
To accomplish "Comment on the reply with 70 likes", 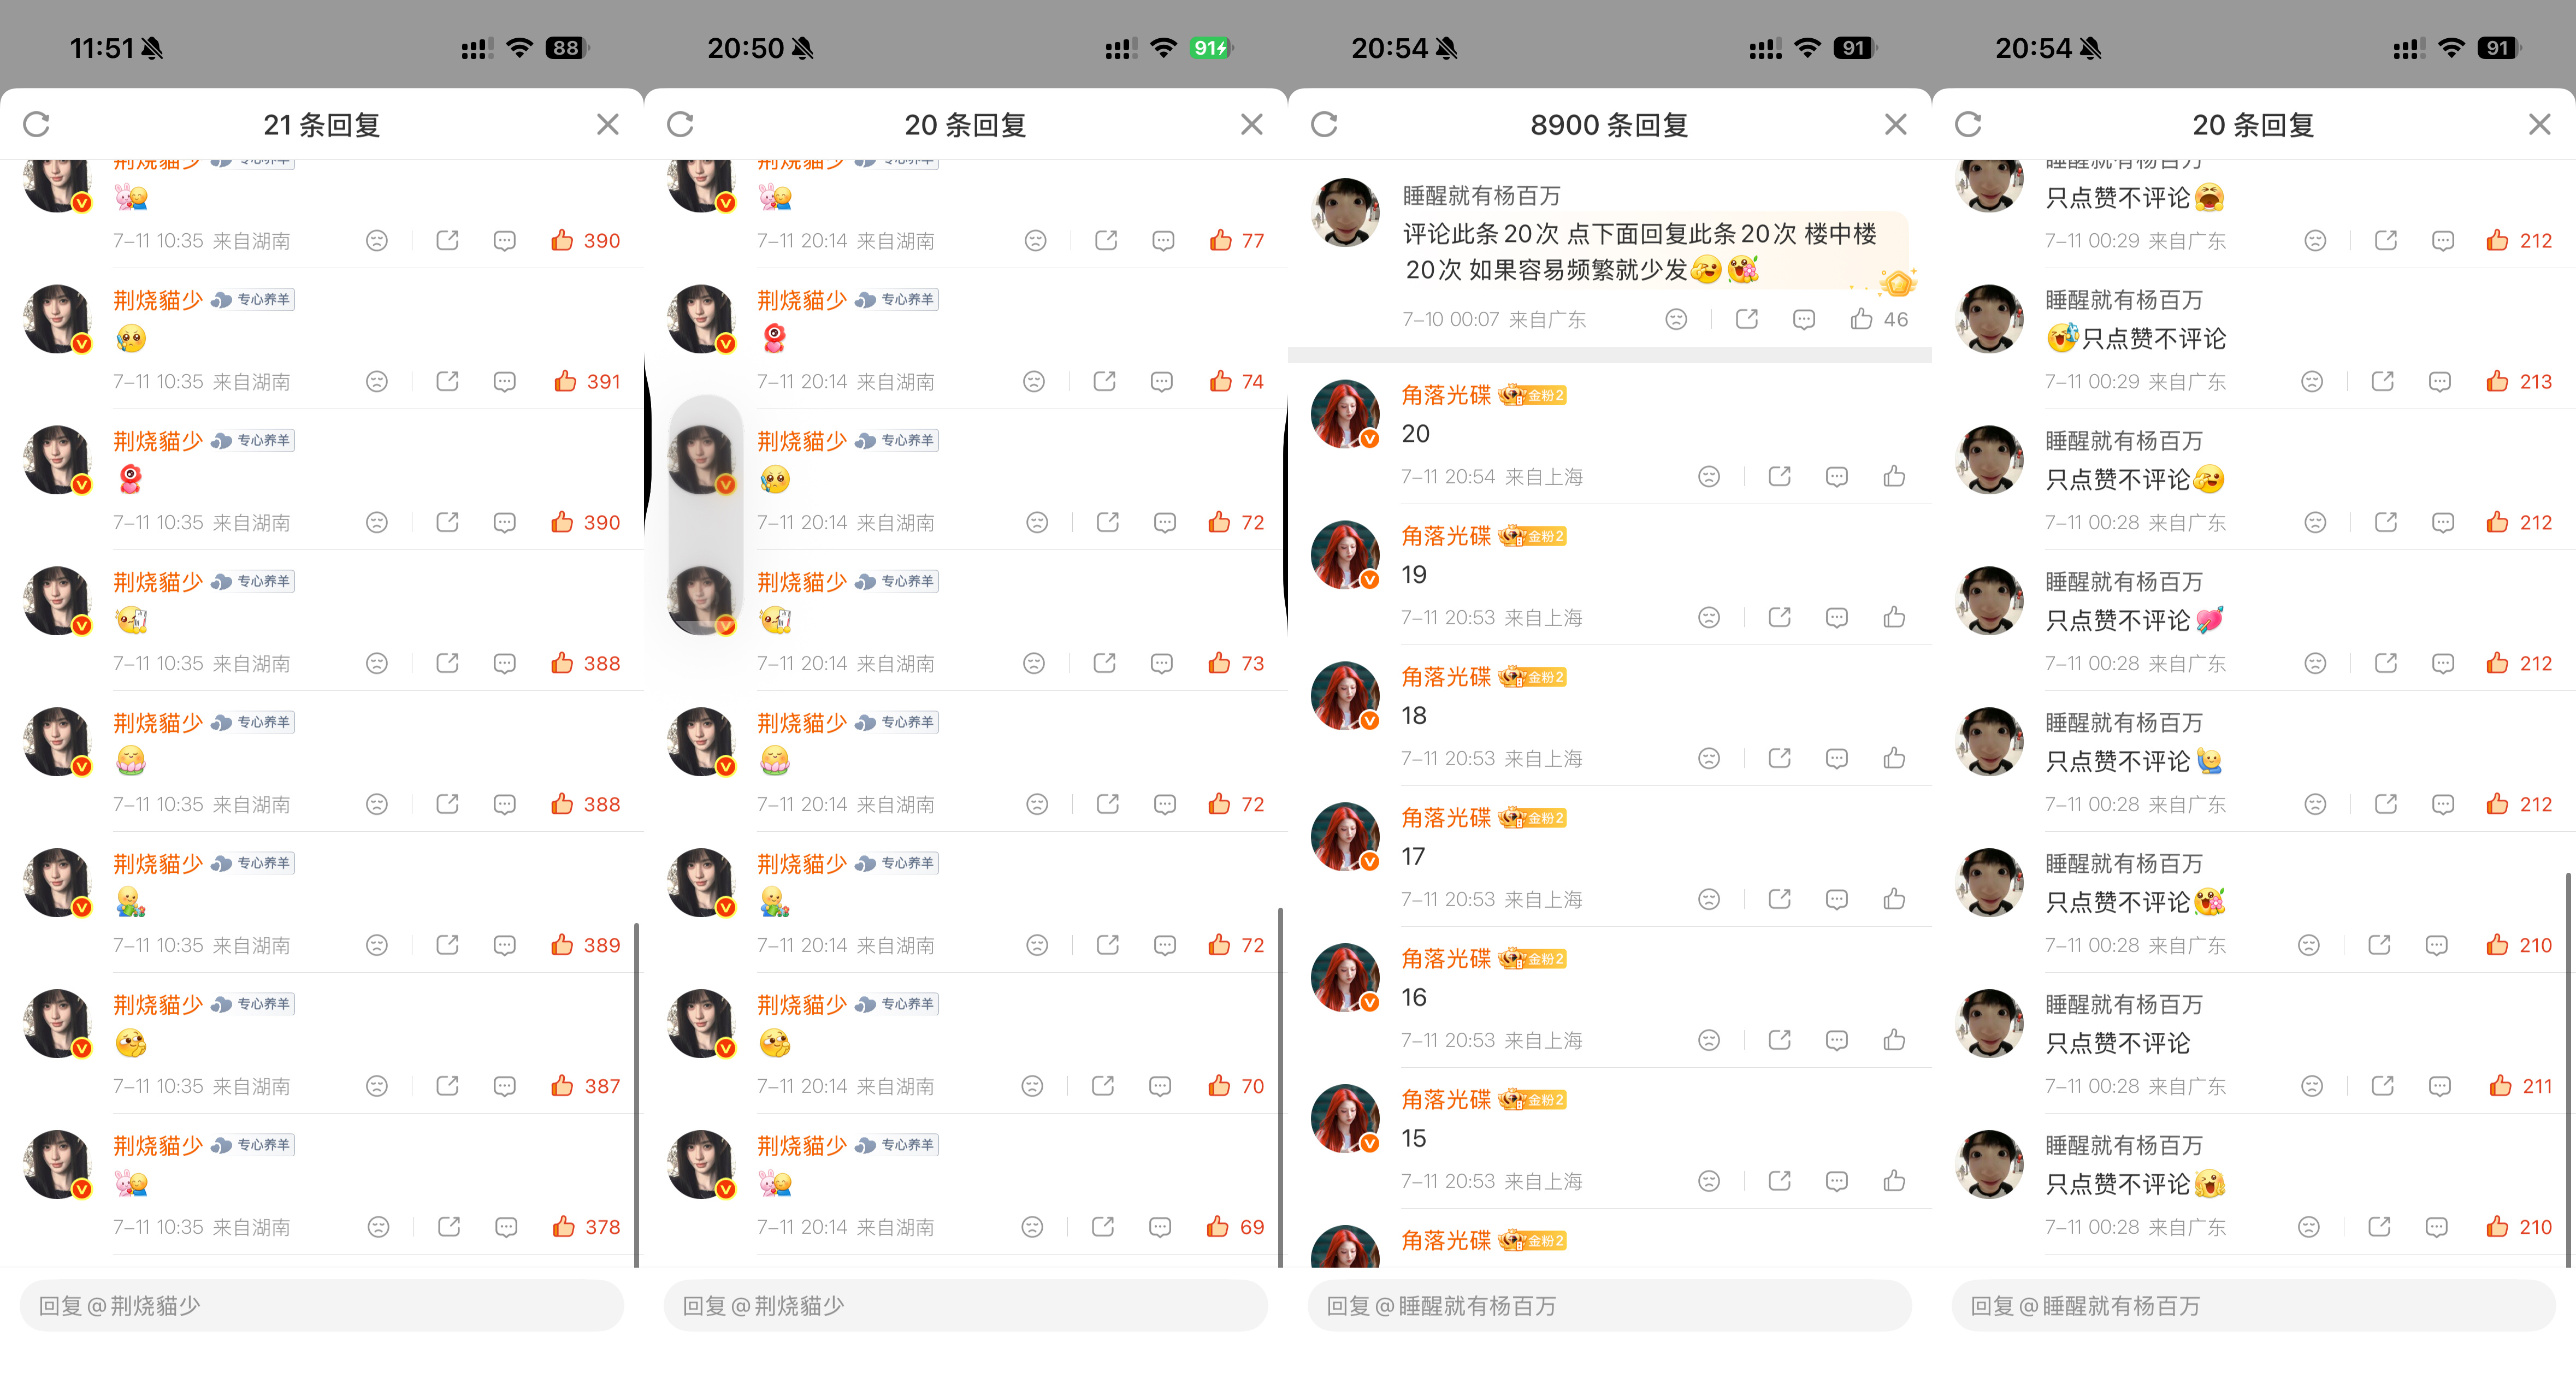I will (x=1160, y=1085).
